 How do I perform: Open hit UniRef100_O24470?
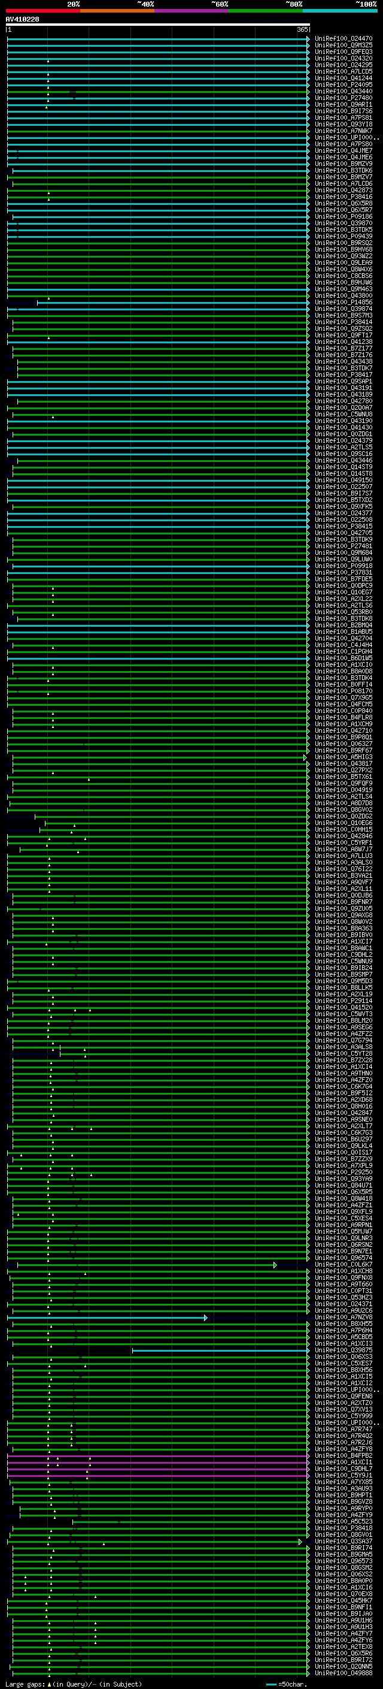[x=344, y=39]
